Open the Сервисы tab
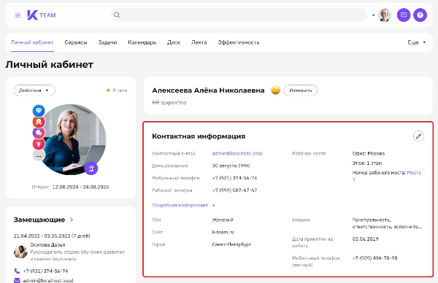 [x=76, y=42]
